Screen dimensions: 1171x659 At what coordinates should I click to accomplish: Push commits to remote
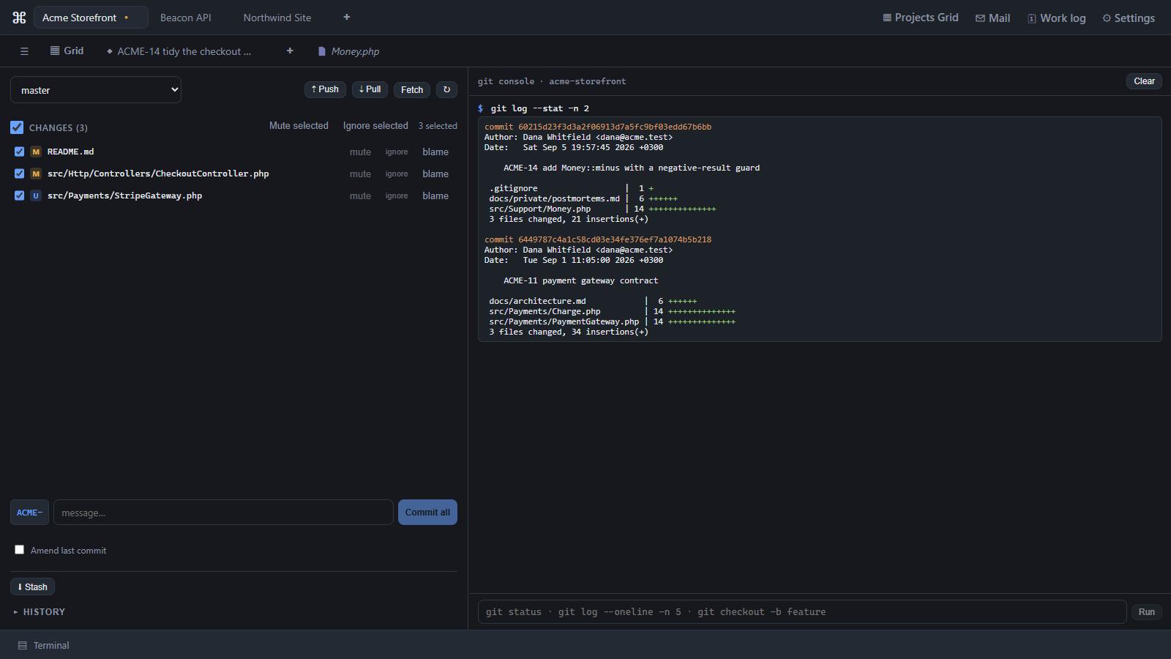click(x=325, y=89)
